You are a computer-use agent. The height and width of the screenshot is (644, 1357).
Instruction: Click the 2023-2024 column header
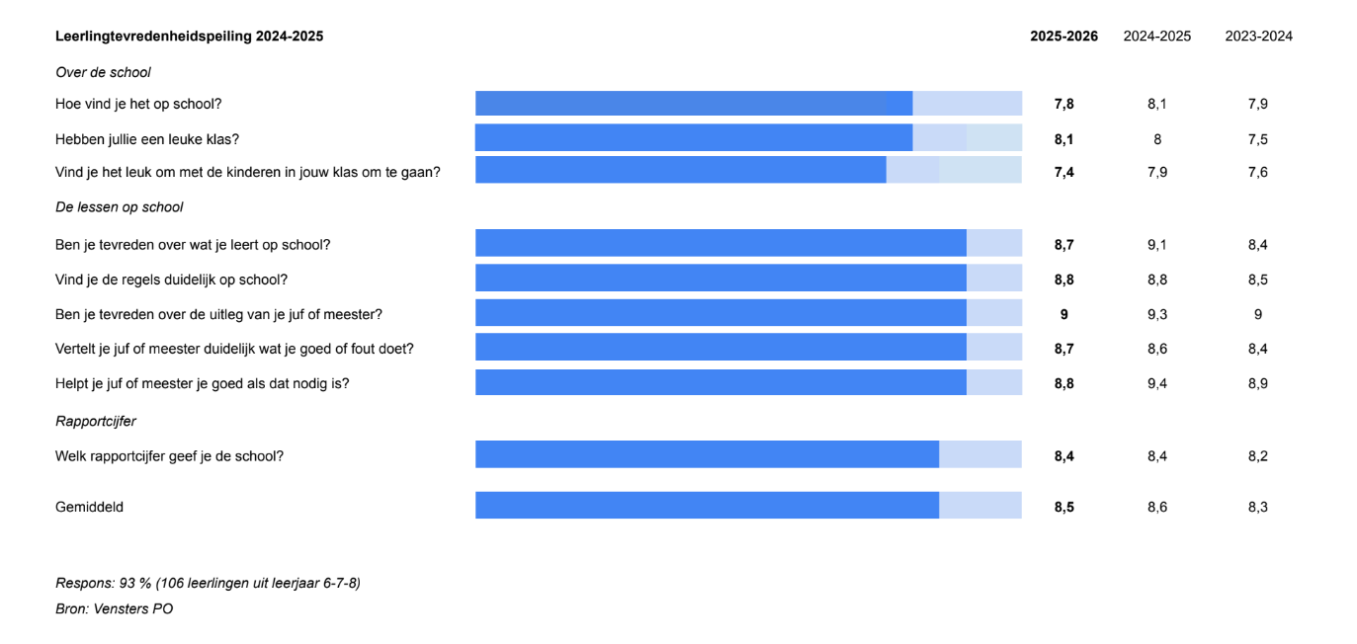coord(1258,37)
